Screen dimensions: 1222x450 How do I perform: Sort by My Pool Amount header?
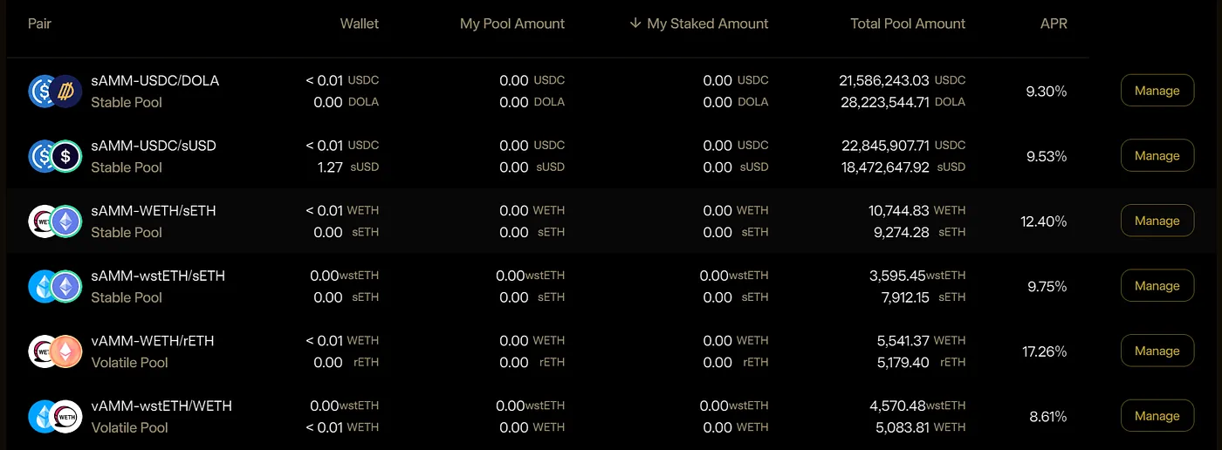pyautogui.click(x=512, y=24)
